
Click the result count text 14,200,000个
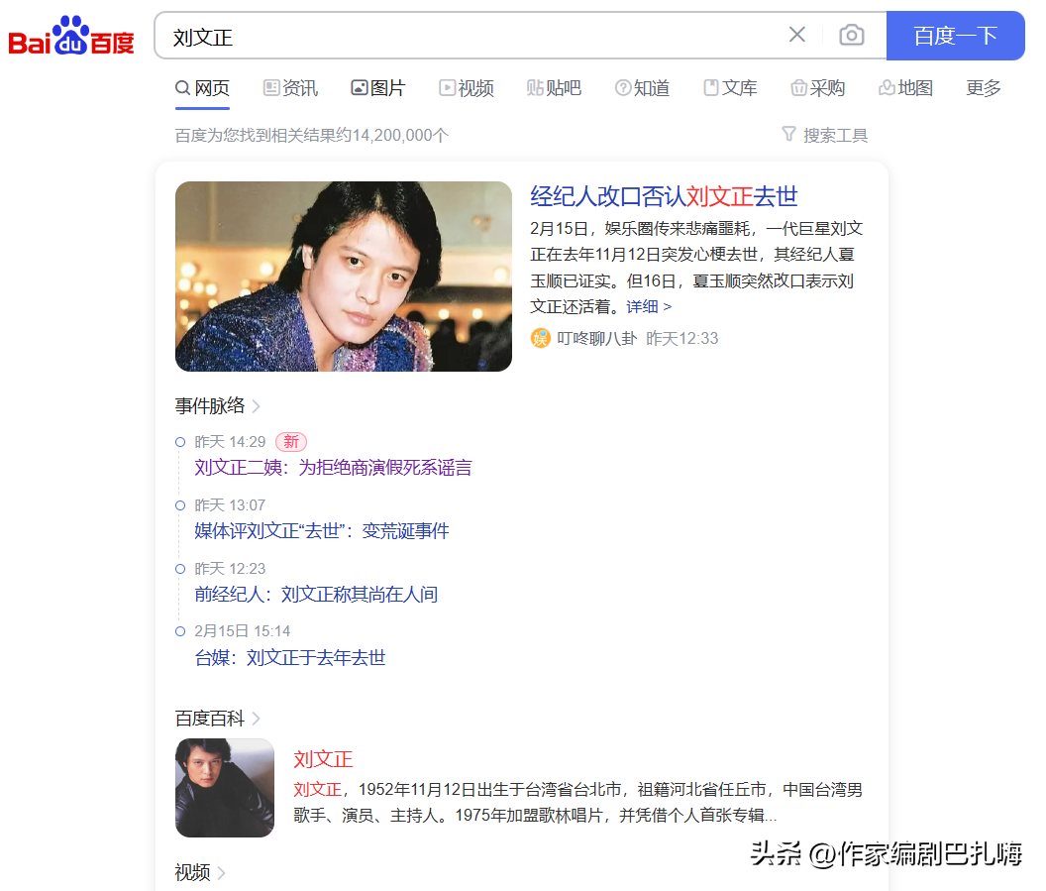(400, 136)
